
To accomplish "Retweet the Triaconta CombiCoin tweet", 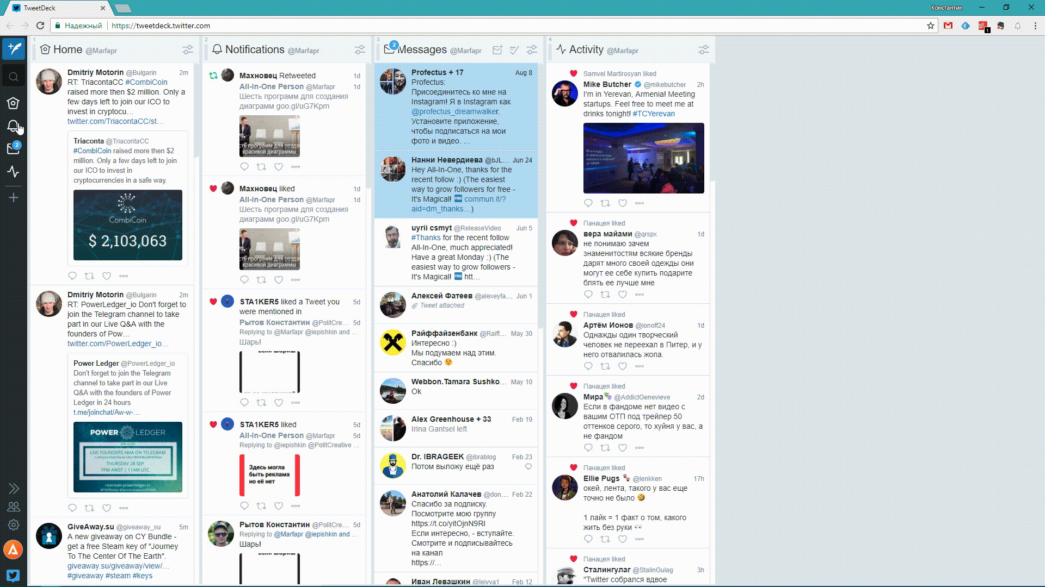I will pyautogui.click(x=89, y=276).
